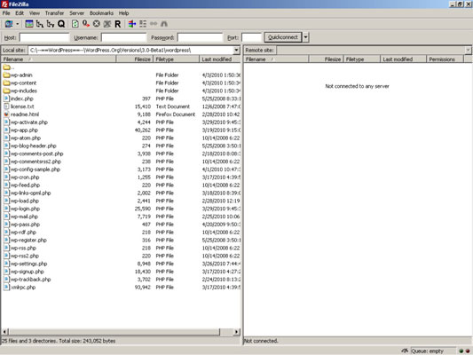The height and width of the screenshot is (355, 473).
Task: Sort local files by Filetype column
Action: click(x=177, y=59)
